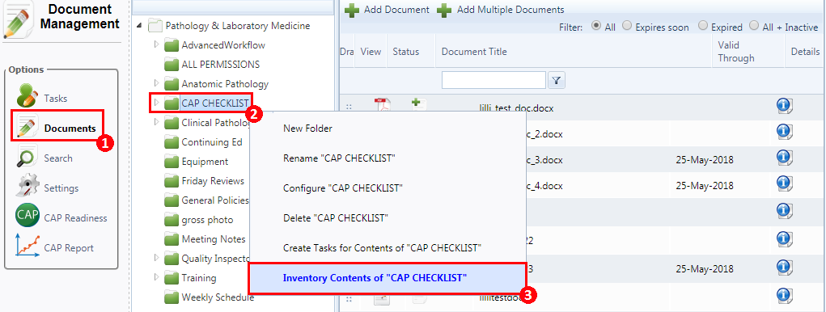Select the General Policies folder label

pyautogui.click(x=215, y=200)
